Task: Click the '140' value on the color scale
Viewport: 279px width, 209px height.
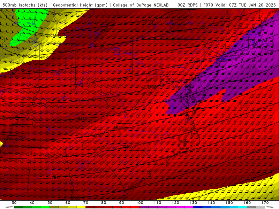Action: (211, 203)
